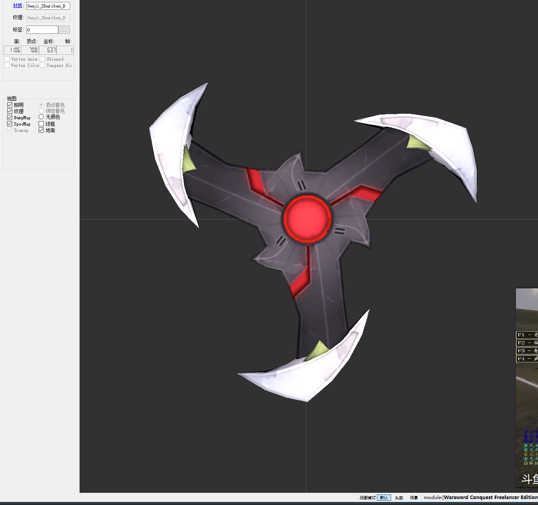The width and height of the screenshot is (538, 505).
Task: Click the 坐标 position count value 637
Action: tap(48, 50)
